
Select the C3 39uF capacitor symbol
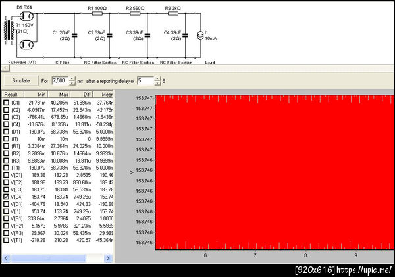[x=147, y=36]
